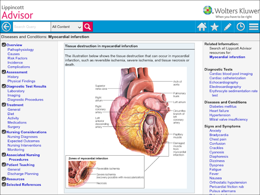Open the Heart failure related condition link
The width and height of the screenshot is (260, 195).
click(x=219, y=111)
